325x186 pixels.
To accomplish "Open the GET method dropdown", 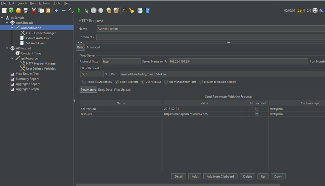I will coord(106,74).
